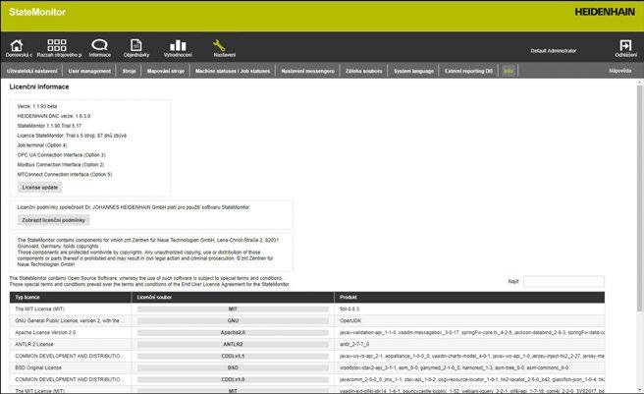Image resolution: width=644 pixels, height=394 pixels.
Task: Open the Nastavení messengeru tab
Action: tap(307, 71)
